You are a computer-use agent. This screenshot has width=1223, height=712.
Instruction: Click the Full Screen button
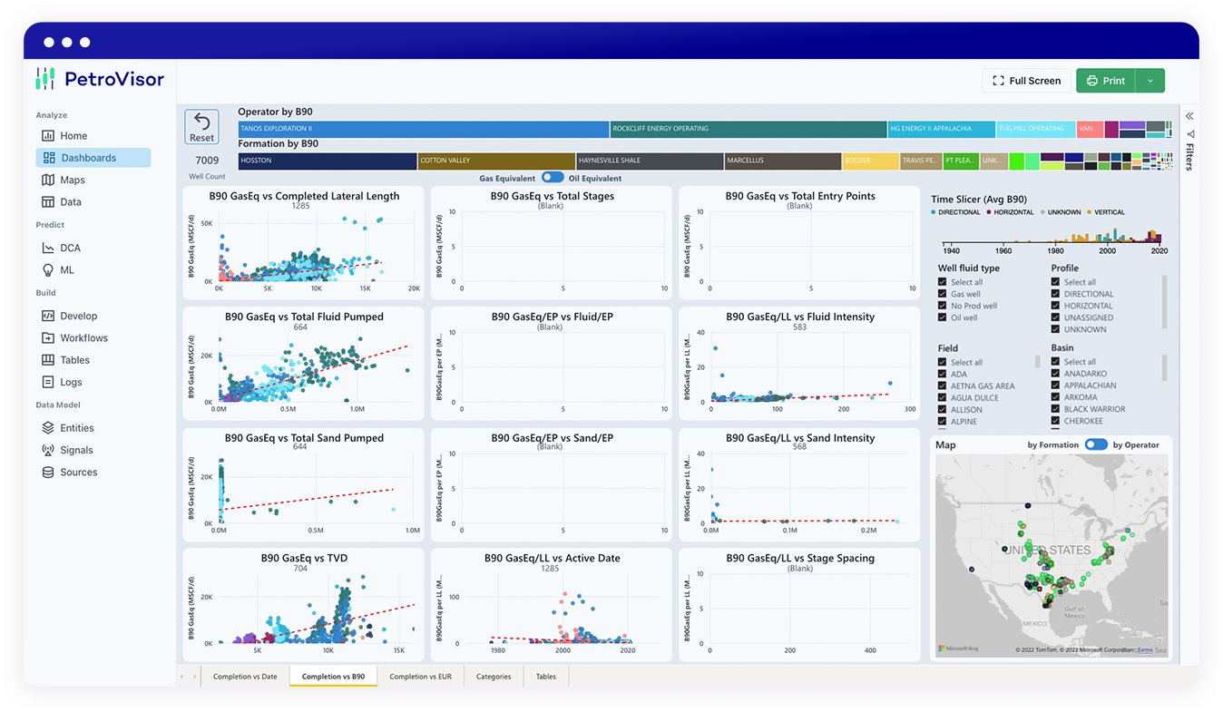point(1027,81)
